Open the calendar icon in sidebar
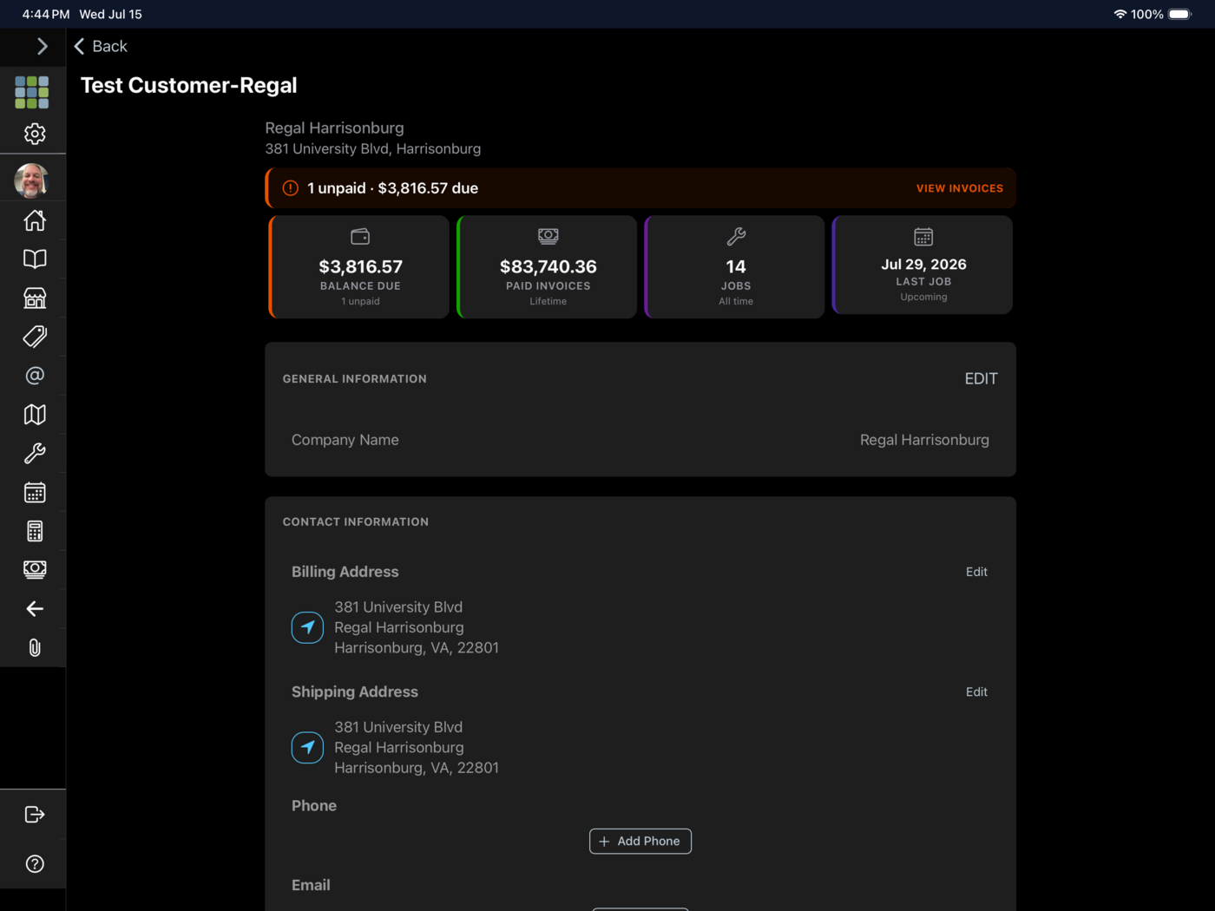The height and width of the screenshot is (911, 1215). (35, 492)
